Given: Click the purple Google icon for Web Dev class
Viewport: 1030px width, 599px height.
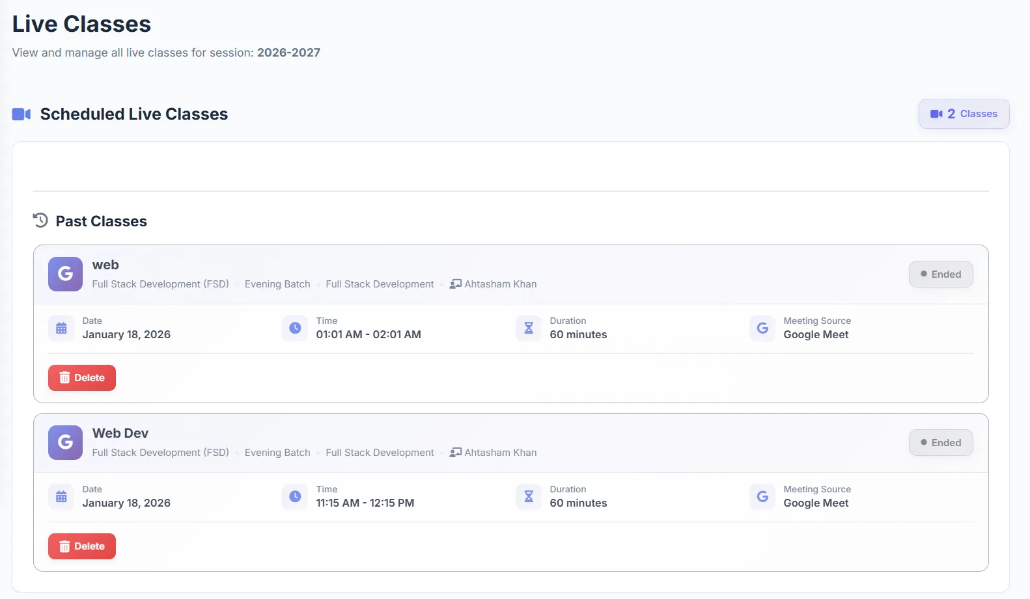Looking at the screenshot, I should [x=65, y=442].
